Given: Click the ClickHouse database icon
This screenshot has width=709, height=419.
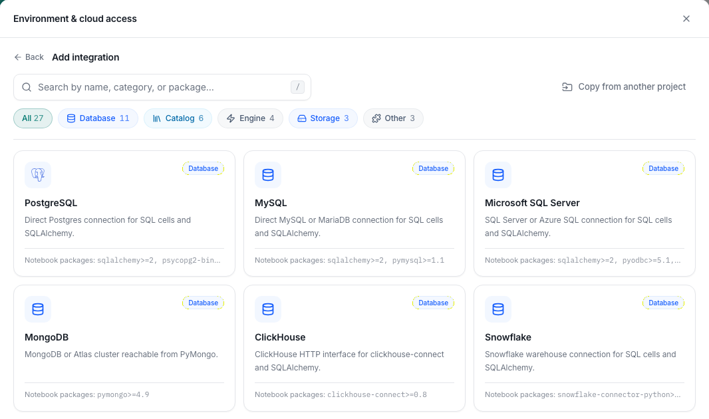Looking at the screenshot, I should [268, 309].
